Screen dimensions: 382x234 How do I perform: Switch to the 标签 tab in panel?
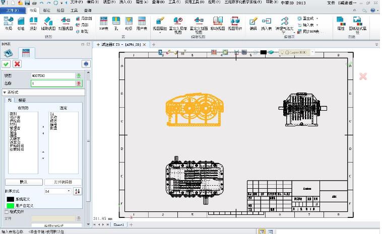point(22,100)
